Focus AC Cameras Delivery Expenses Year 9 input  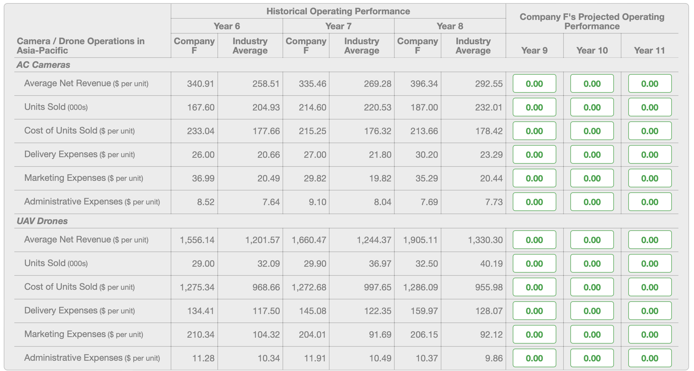click(534, 154)
